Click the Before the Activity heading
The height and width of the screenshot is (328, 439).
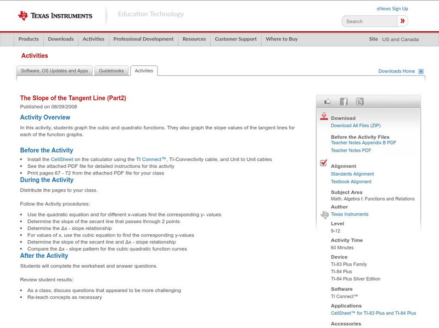[x=47, y=150]
